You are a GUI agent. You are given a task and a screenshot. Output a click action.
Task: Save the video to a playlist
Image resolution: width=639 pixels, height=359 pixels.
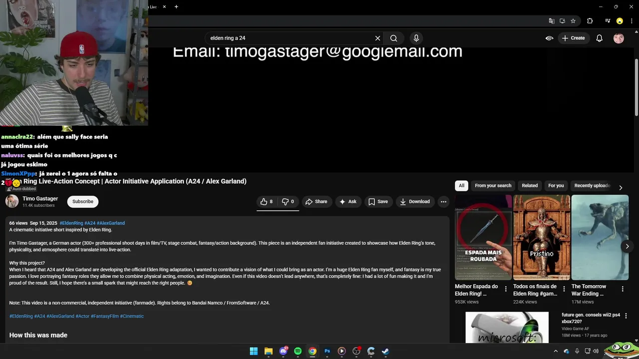click(x=378, y=201)
